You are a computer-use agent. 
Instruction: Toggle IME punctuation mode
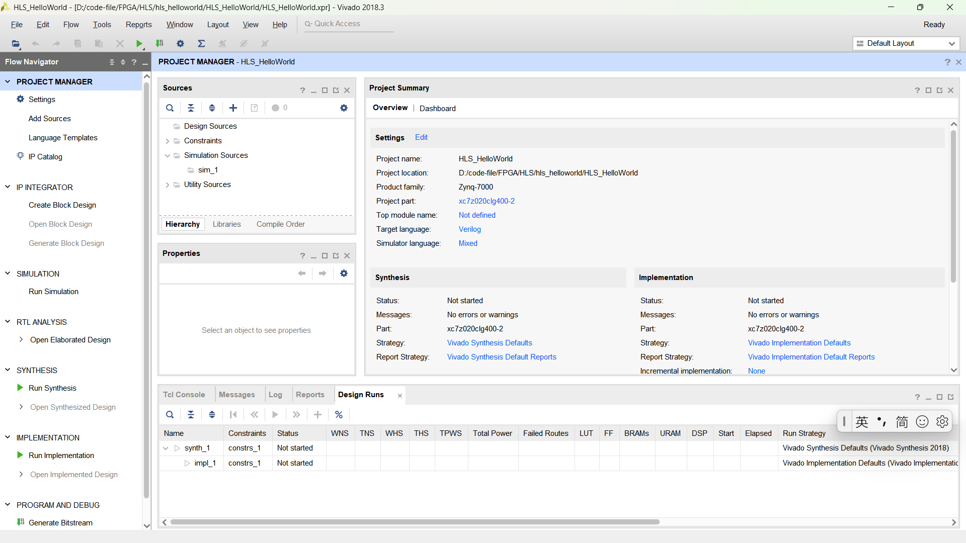pyautogui.click(x=881, y=421)
